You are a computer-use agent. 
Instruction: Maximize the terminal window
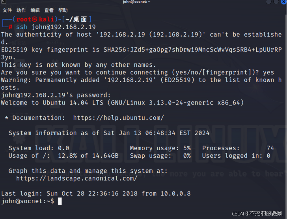coord(276,2)
